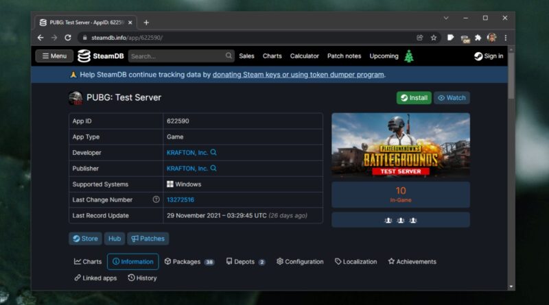Switch to the Charts tab
Viewport: 549px width, 305px height.
pyautogui.click(x=88, y=262)
